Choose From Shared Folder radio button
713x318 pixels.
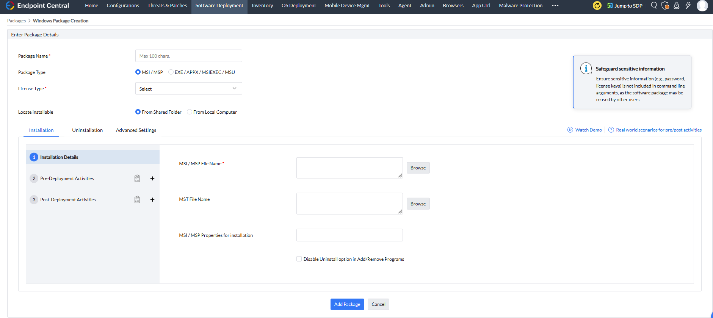(138, 112)
